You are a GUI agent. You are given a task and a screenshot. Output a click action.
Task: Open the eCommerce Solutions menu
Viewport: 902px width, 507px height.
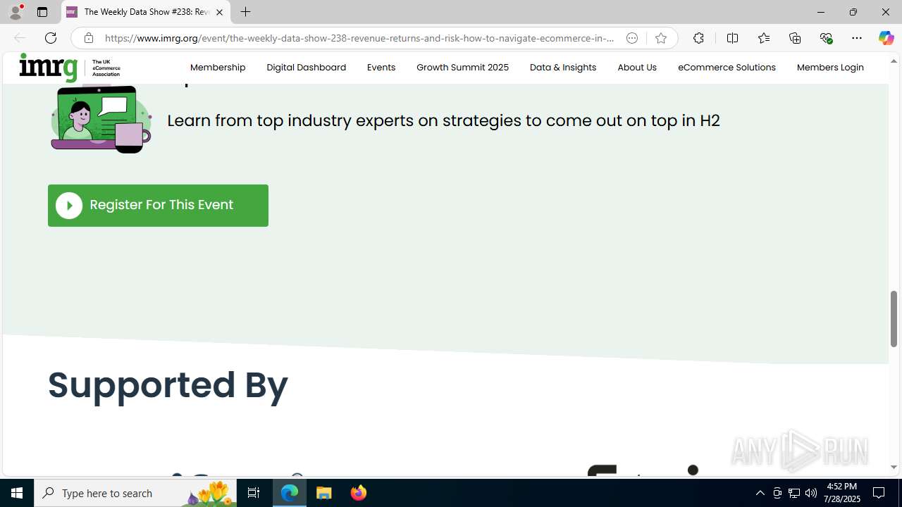pos(727,68)
